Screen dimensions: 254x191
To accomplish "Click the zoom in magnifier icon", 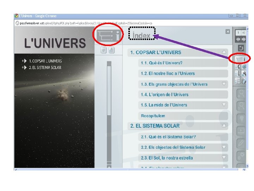I will [241, 94].
